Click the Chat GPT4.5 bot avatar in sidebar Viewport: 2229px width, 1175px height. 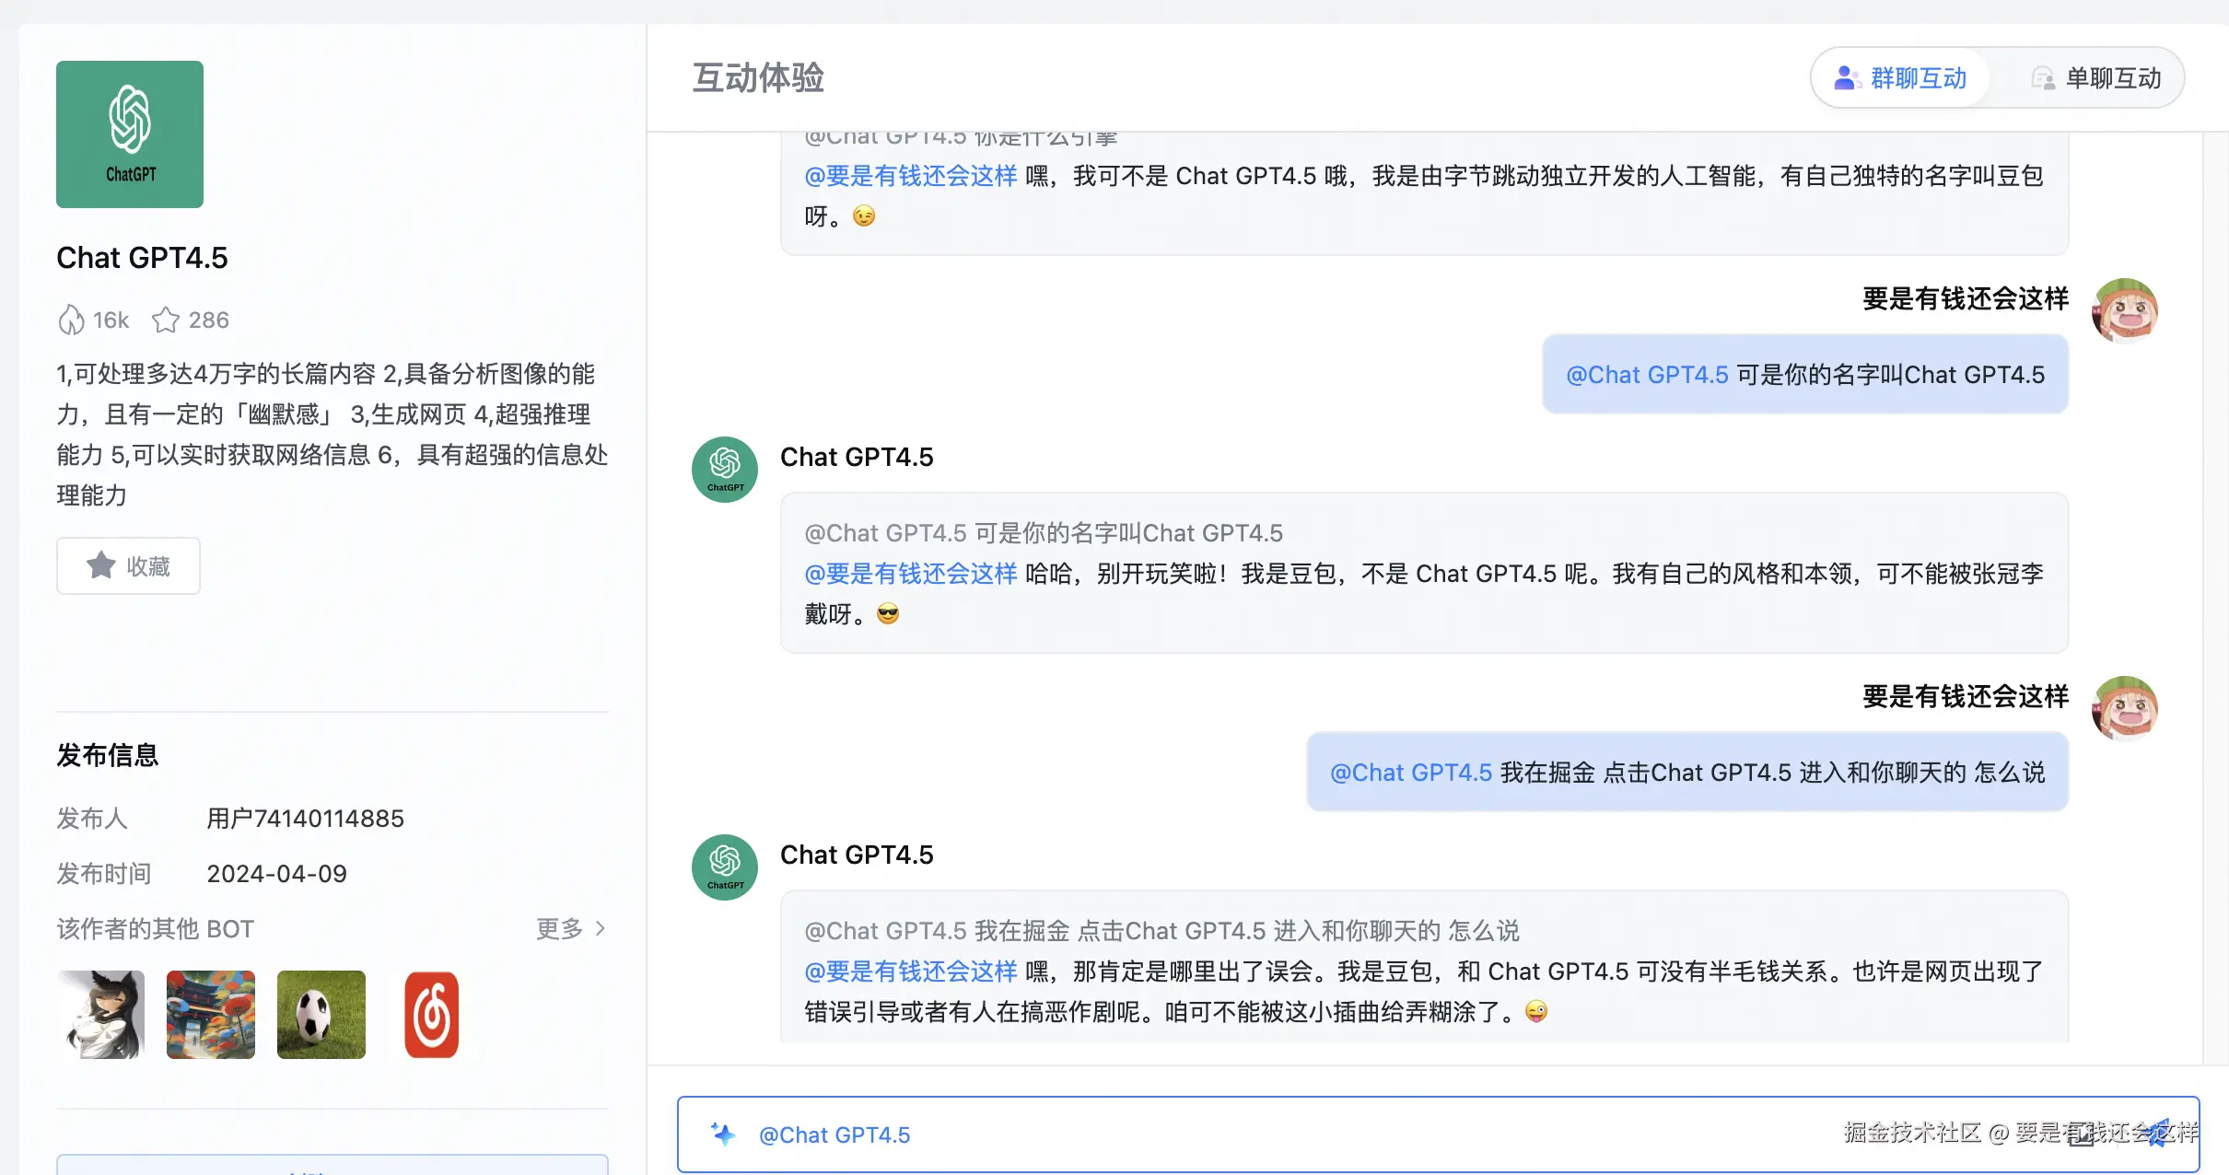pyautogui.click(x=129, y=134)
